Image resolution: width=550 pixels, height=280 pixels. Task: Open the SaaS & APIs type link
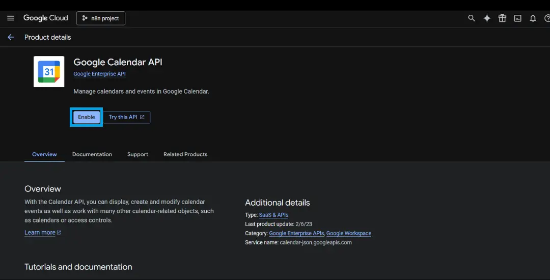point(273,215)
